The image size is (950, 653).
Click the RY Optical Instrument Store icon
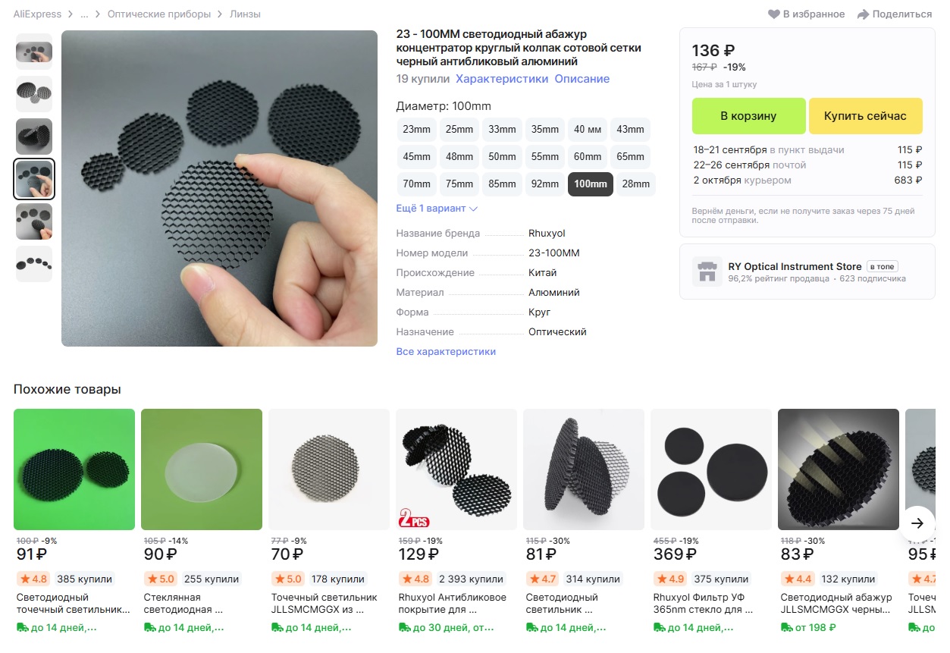[x=707, y=272]
